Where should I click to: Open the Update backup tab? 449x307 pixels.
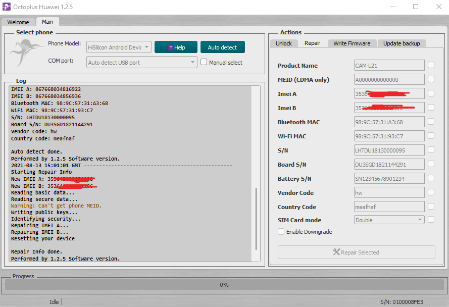click(402, 43)
